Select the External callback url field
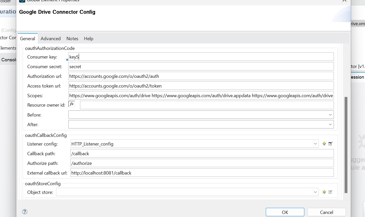Image resolution: width=365 pixels, height=217 pixels. click(x=202, y=173)
